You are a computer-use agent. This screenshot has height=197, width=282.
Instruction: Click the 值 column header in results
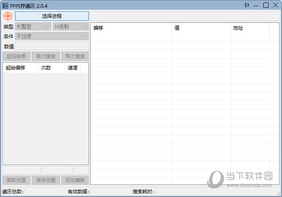click(x=202, y=28)
